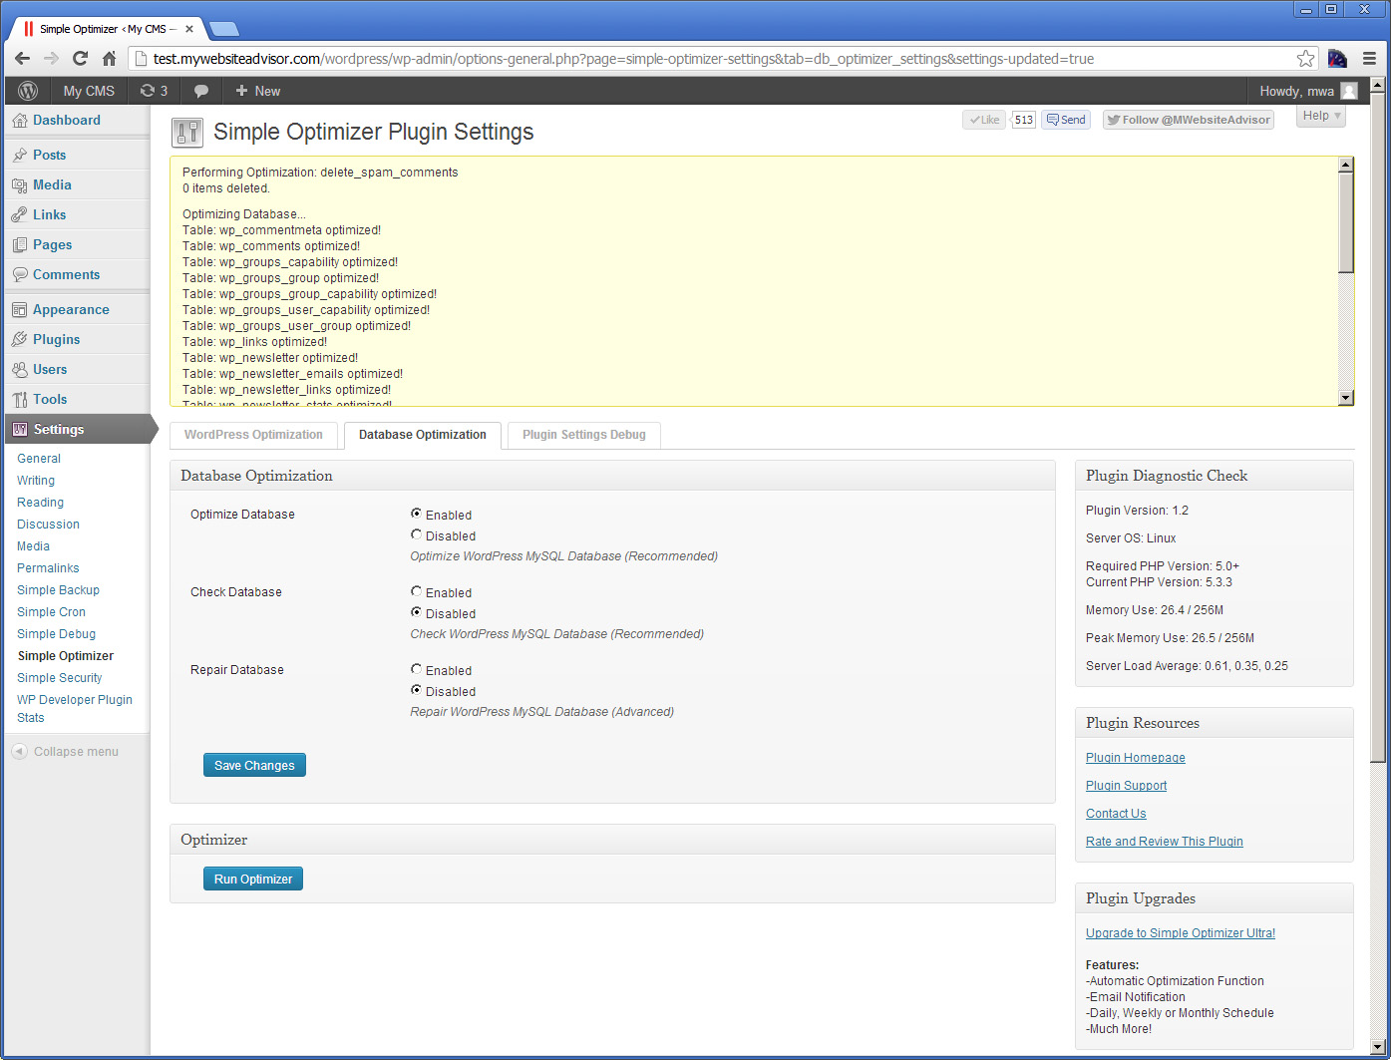1391x1060 pixels.
Task: Click the Posts pin icon
Action: (x=20, y=156)
